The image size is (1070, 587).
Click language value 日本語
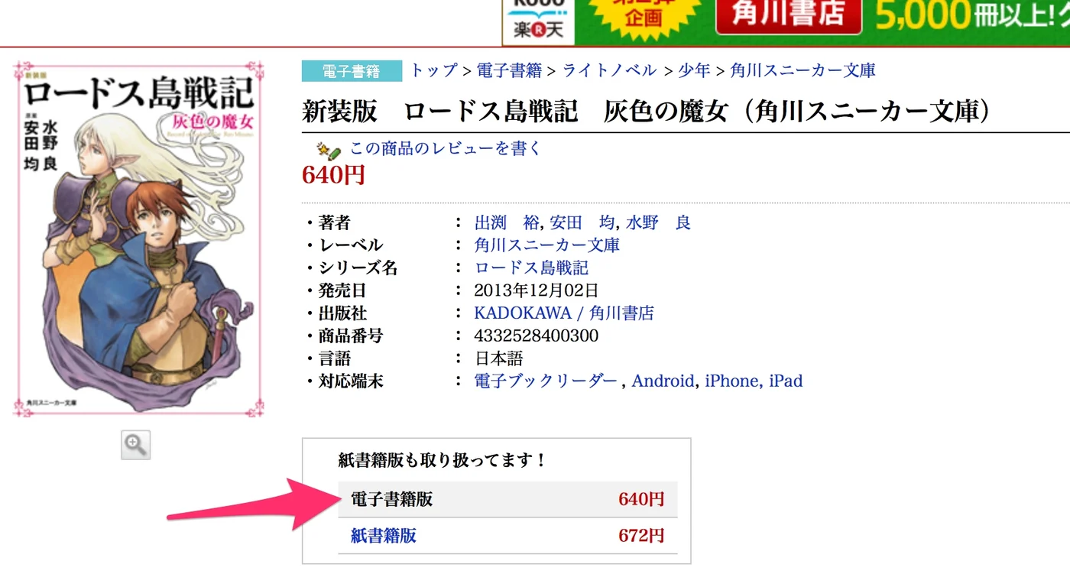pos(498,358)
